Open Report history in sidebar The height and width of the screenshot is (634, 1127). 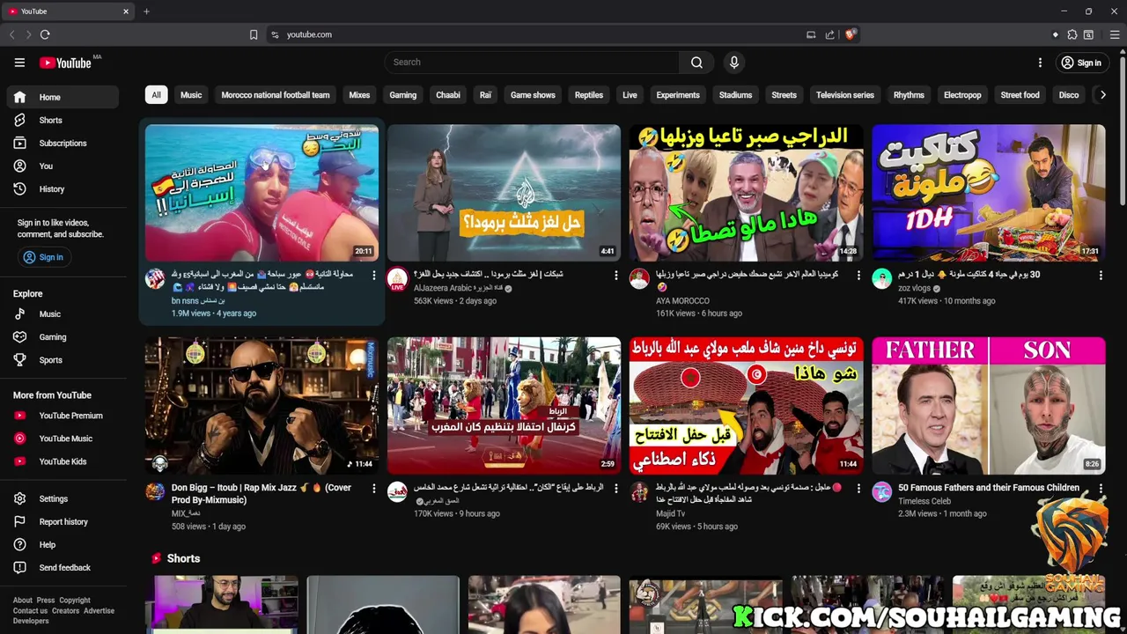(x=63, y=521)
